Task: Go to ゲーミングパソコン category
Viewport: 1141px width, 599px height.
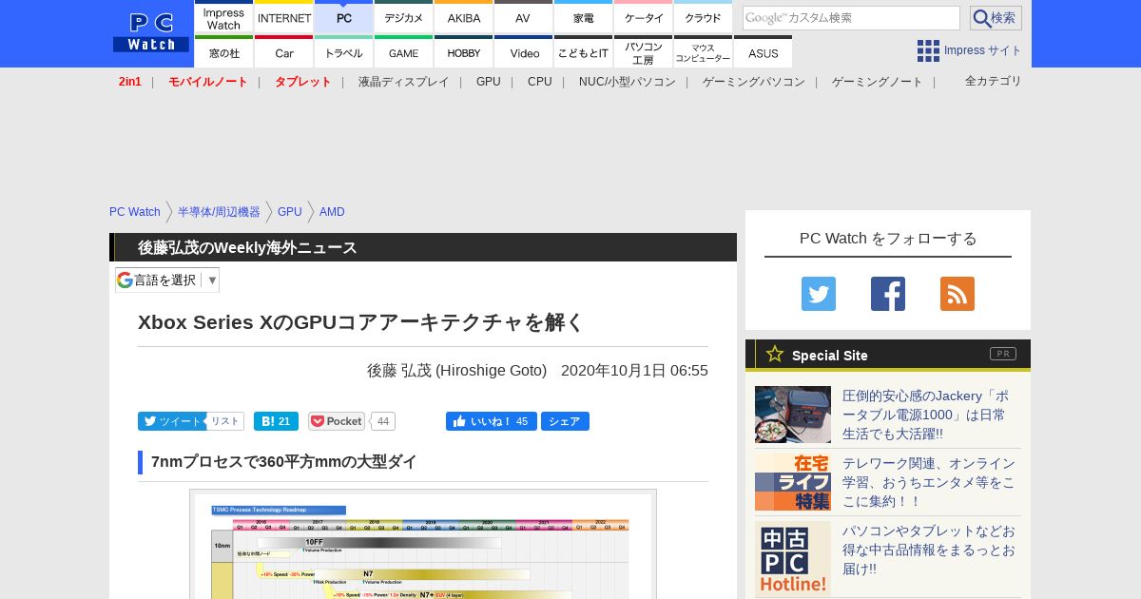Action: coord(754,82)
